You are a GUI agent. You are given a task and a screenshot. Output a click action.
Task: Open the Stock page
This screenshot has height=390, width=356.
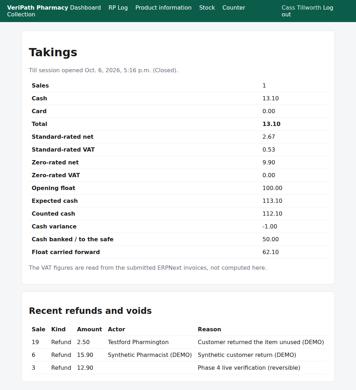(207, 8)
